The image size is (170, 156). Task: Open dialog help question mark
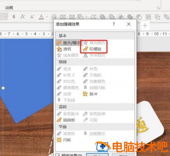point(114,24)
